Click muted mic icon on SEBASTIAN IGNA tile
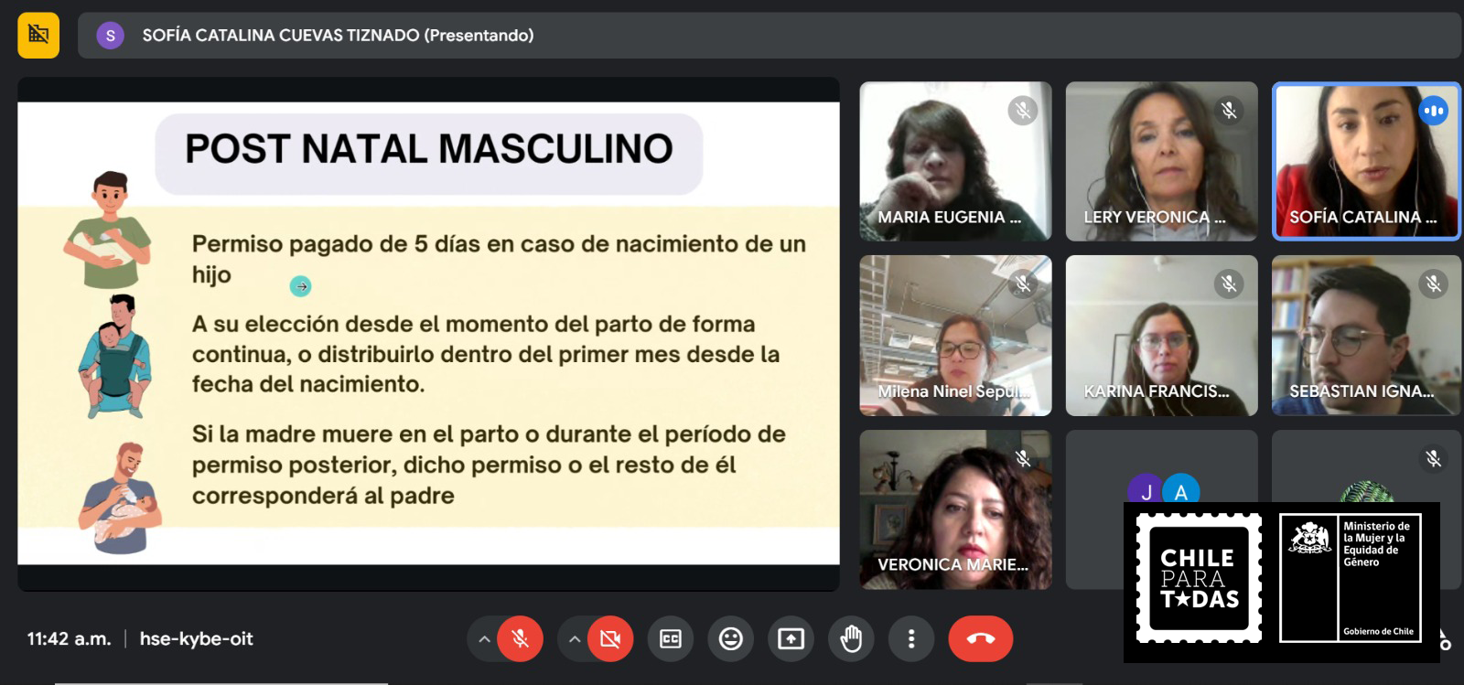1464x685 pixels. click(x=1434, y=284)
